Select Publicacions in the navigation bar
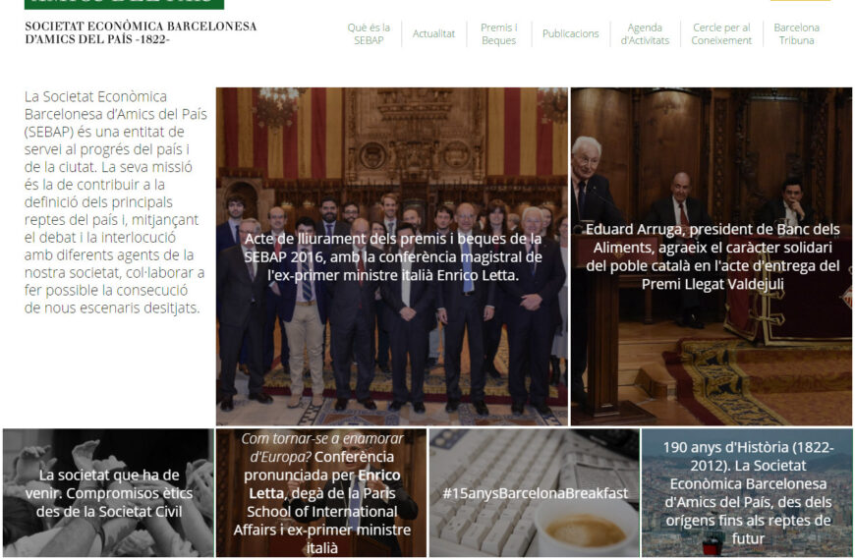855x560 pixels. pyautogui.click(x=570, y=33)
